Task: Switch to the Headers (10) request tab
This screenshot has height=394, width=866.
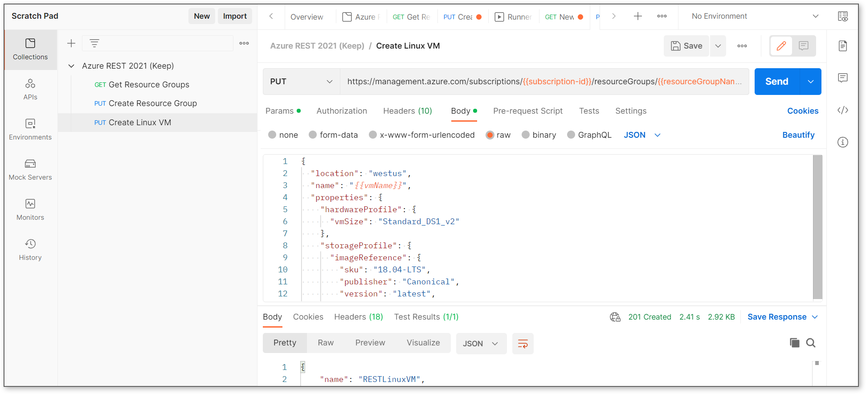Action: tap(408, 111)
